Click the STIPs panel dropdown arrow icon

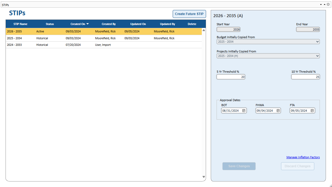pos(321,4)
